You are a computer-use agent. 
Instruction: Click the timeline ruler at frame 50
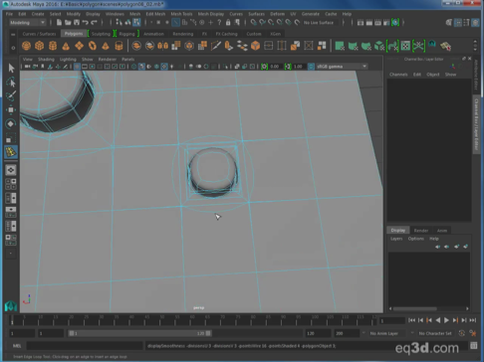click(x=161, y=320)
